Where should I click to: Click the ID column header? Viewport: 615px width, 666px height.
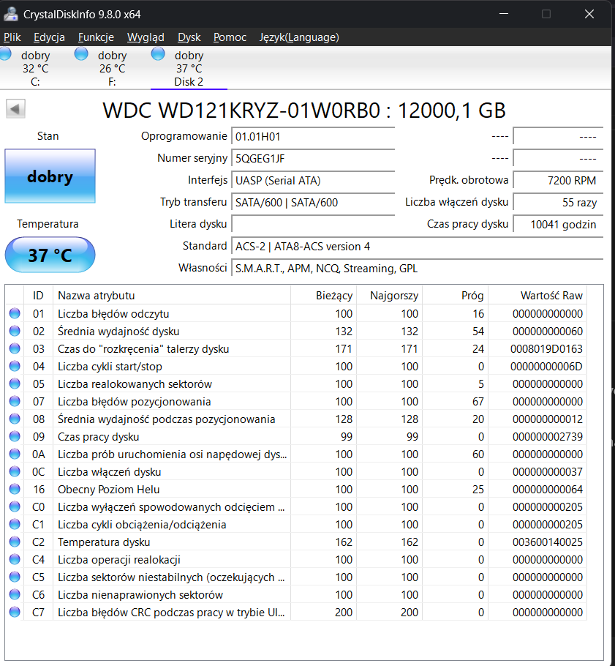(38, 295)
